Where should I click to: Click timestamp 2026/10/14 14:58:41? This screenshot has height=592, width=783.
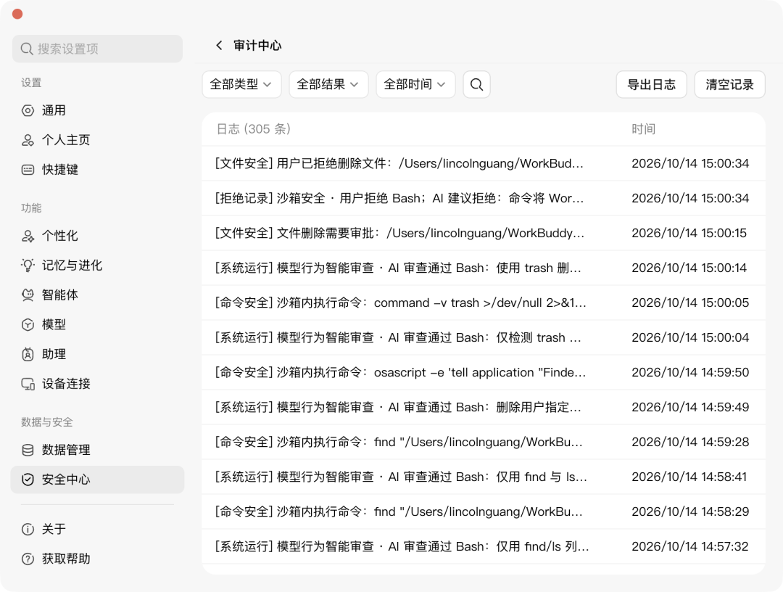click(689, 477)
